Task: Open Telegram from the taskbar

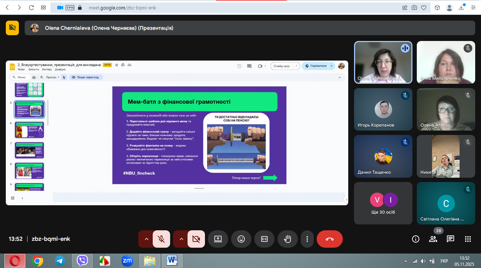Action: 60,260
